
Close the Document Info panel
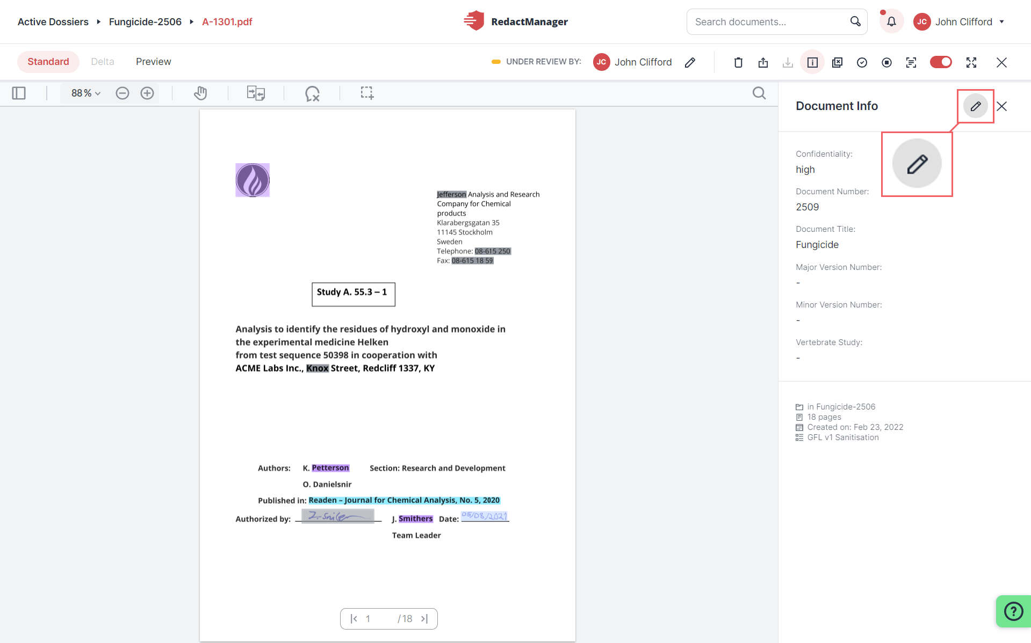click(1002, 106)
